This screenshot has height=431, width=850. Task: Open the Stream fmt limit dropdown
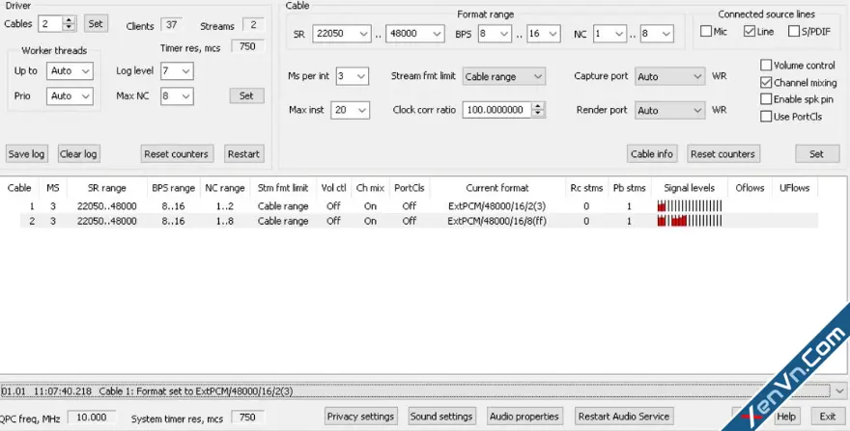(504, 76)
